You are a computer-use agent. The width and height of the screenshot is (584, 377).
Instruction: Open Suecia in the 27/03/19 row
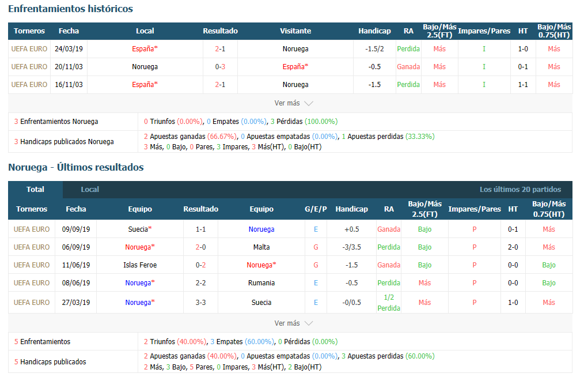click(x=261, y=303)
